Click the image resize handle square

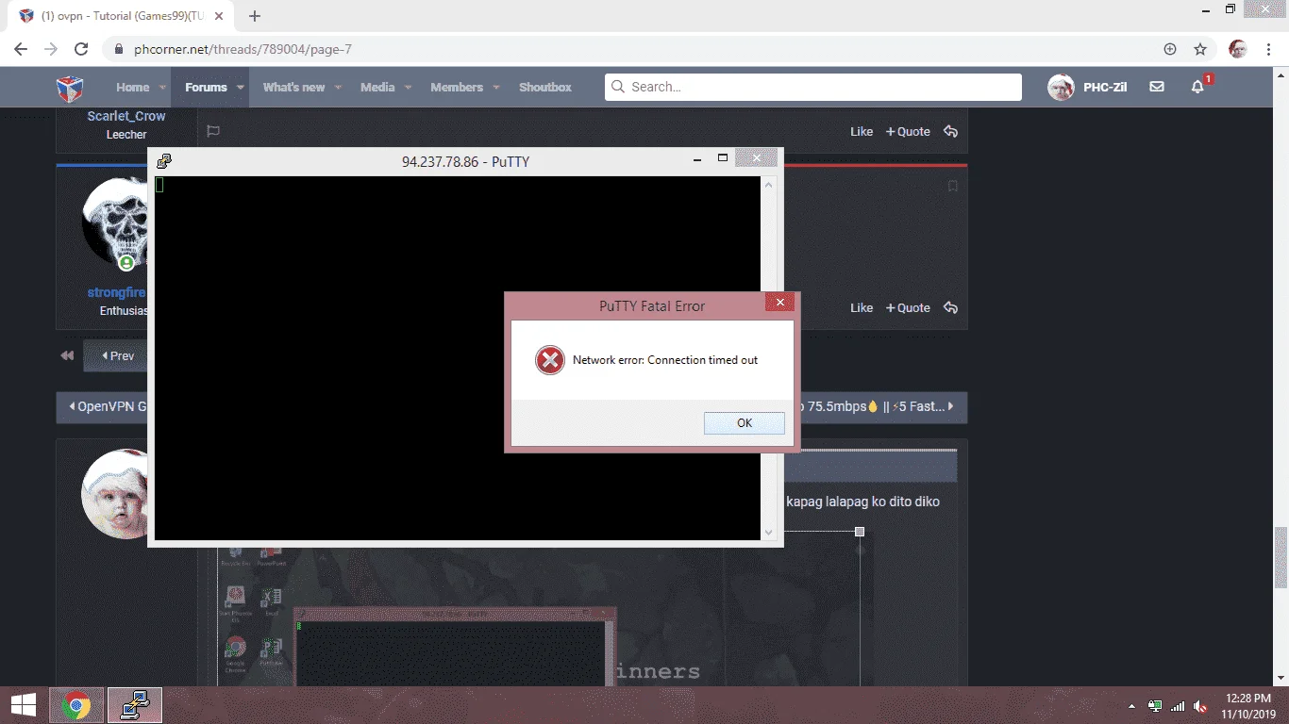[x=860, y=532]
